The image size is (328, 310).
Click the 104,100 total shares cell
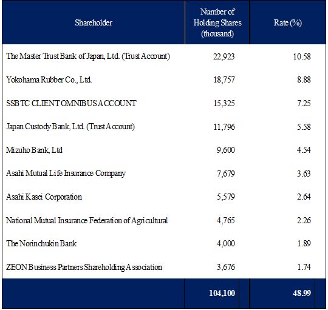222,293
